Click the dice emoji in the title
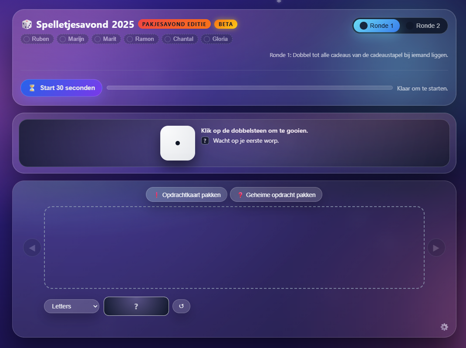The width and height of the screenshot is (466, 348). tap(27, 24)
